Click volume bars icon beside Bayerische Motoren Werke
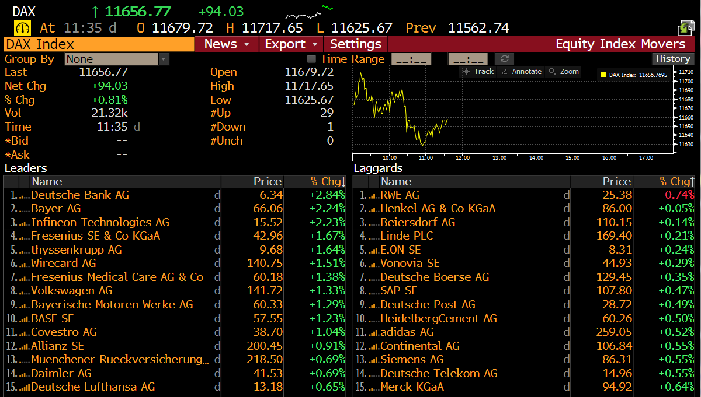Viewport: 701px width, 397px height. pyautogui.click(x=24, y=305)
